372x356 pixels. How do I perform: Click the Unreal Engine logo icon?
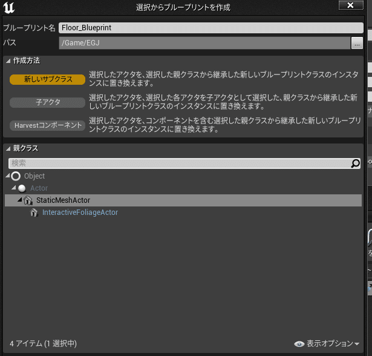pos(9,8)
